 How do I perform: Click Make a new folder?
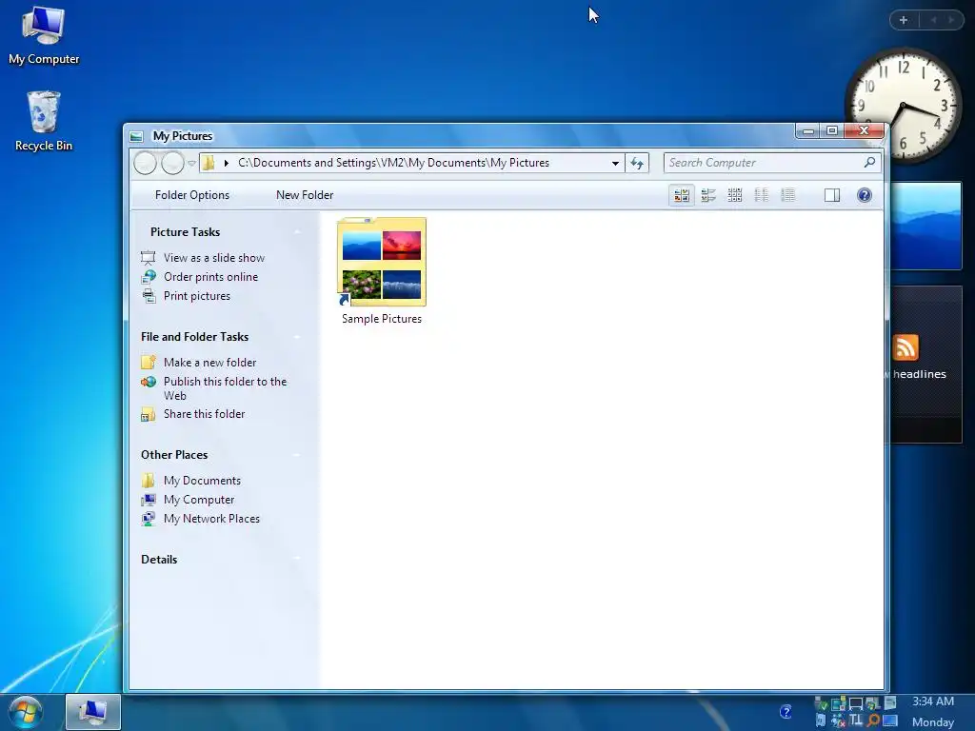[x=209, y=363]
